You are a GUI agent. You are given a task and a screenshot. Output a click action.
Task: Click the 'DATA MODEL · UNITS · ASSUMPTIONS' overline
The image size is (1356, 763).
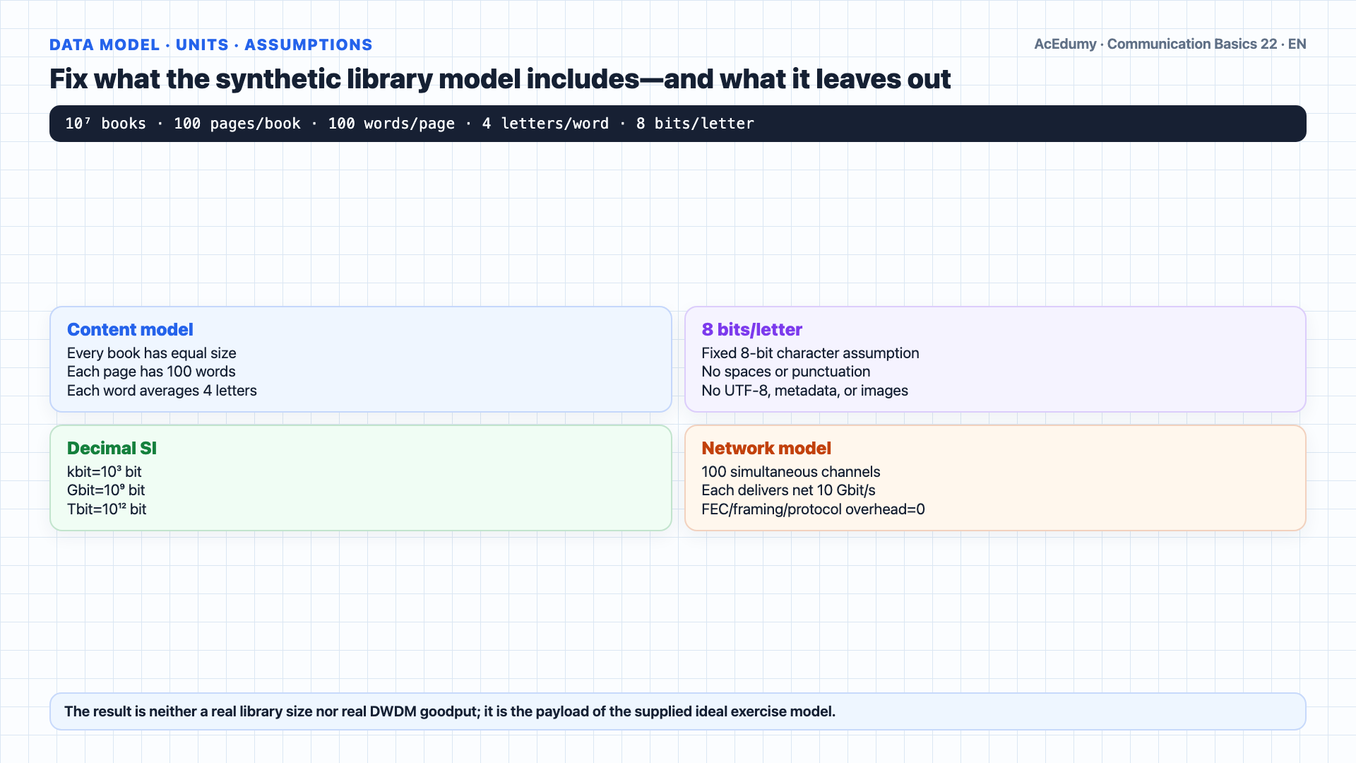pyautogui.click(x=210, y=45)
